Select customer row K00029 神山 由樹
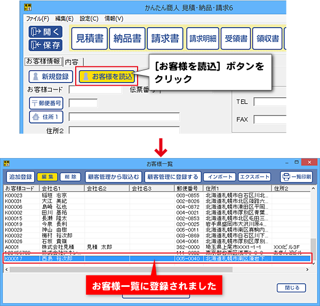The height and width of the screenshot is (306, 320). pos(157,230)
